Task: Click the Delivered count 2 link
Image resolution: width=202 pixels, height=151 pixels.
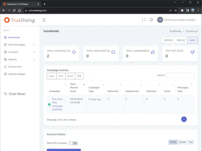Action: pyautogui.click(x=108, y=99)
